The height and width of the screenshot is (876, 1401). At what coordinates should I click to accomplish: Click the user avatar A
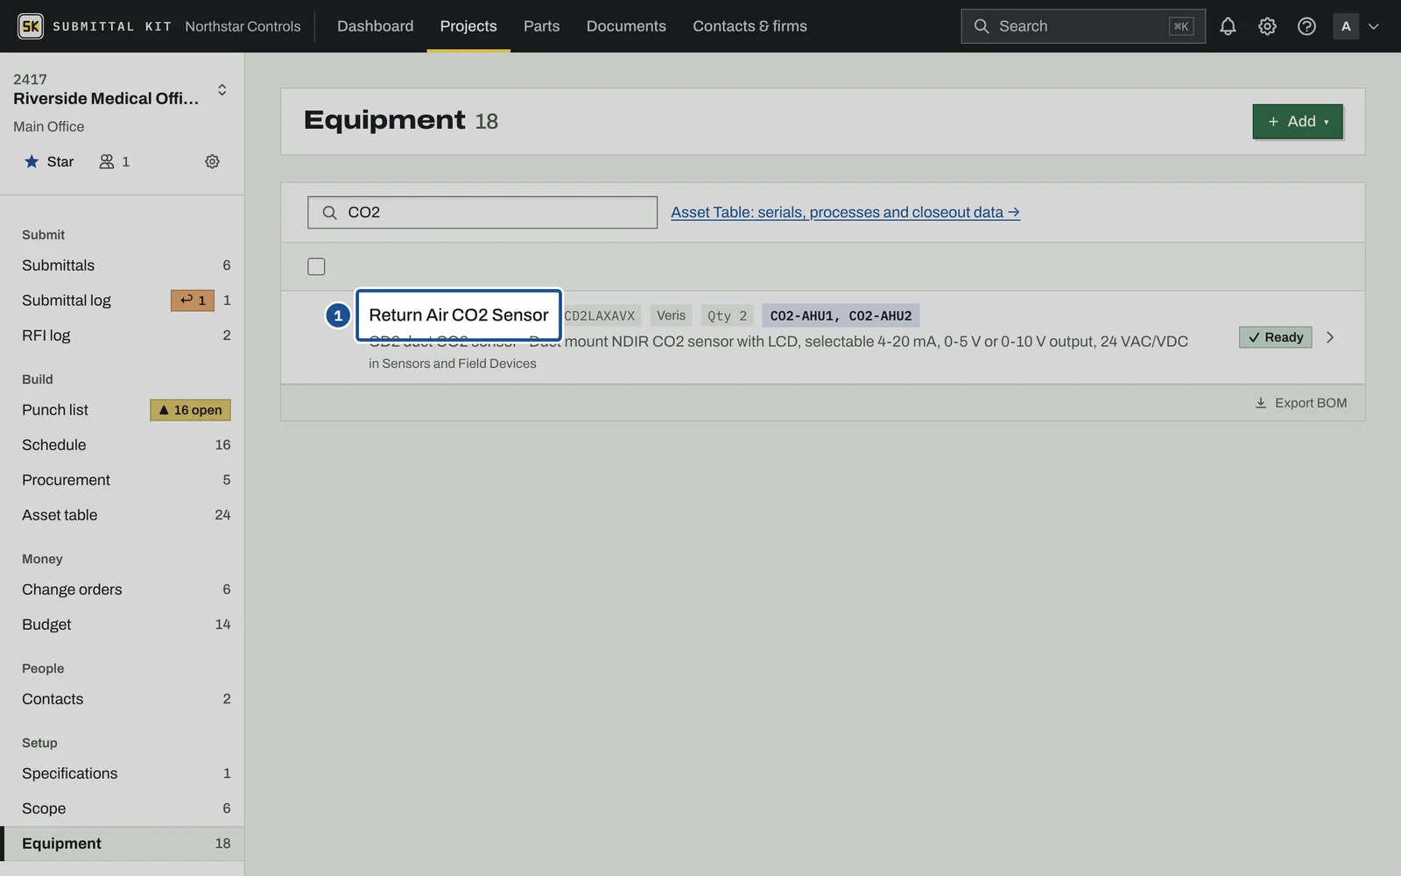tap(1346, 26)
